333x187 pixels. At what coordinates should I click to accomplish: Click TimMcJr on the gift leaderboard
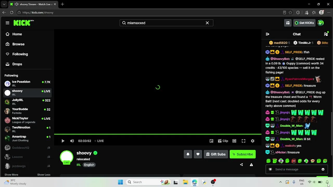(304, 43)
